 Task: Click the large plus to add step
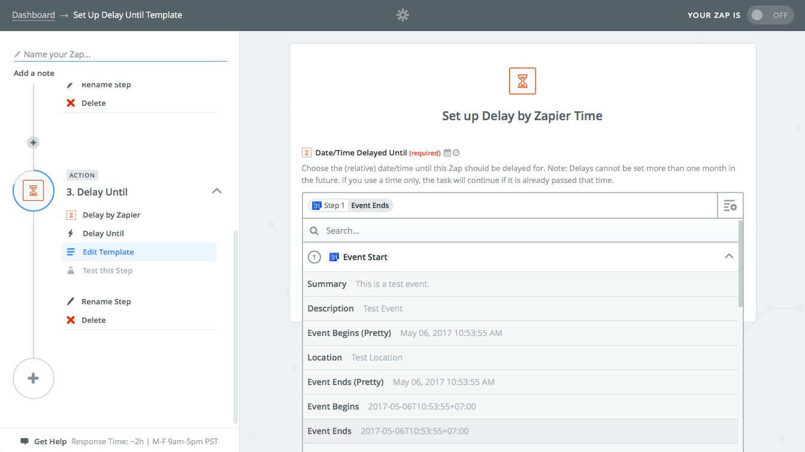34,378
